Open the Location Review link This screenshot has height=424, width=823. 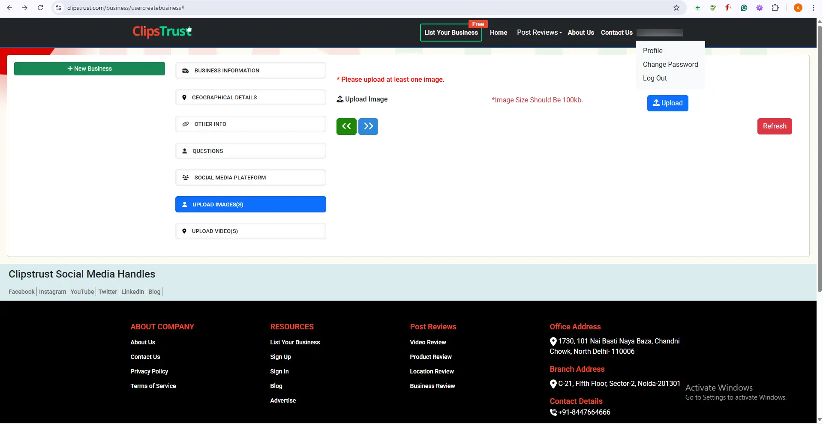[432, 371]
